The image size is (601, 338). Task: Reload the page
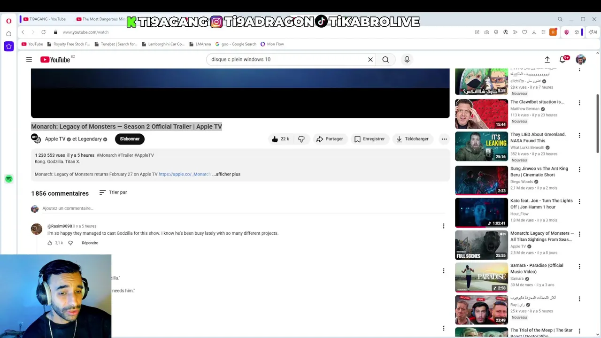coord(43,32)
